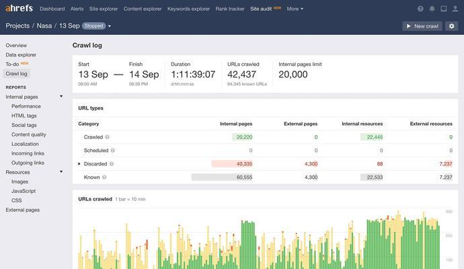Screen dimensions: 464x269
Task: Click help icon beside Scheduled category
Action: point(113,151)
